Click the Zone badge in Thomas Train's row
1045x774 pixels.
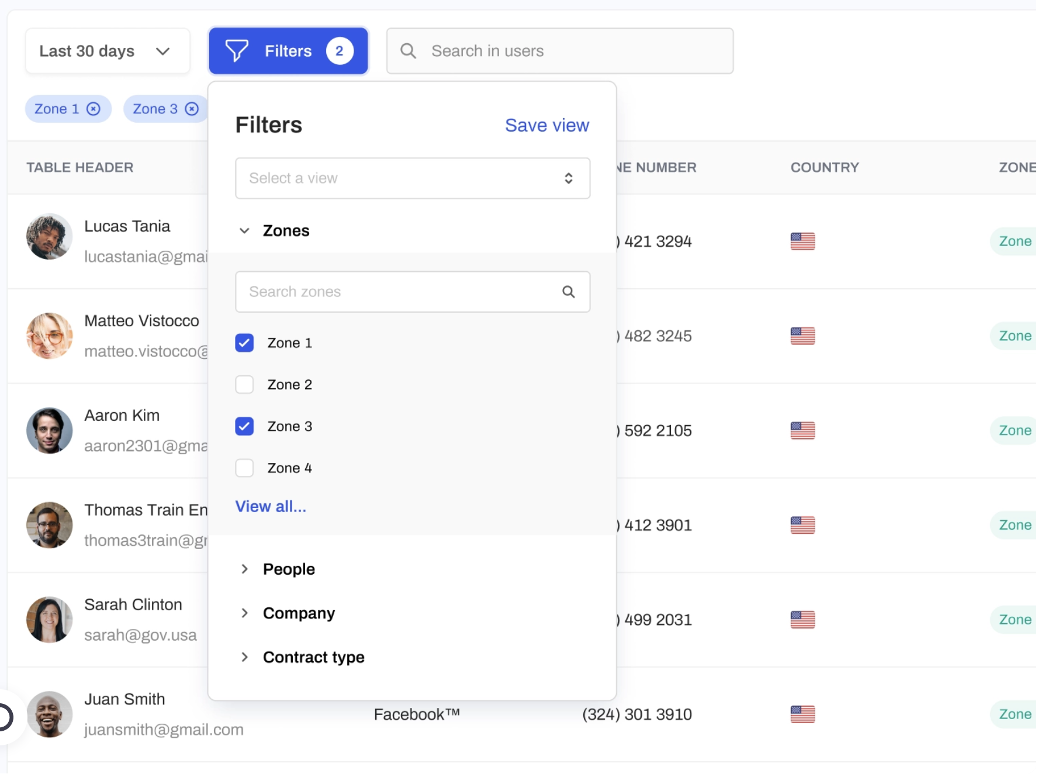pyautogui.click(x=1014, y=525)
